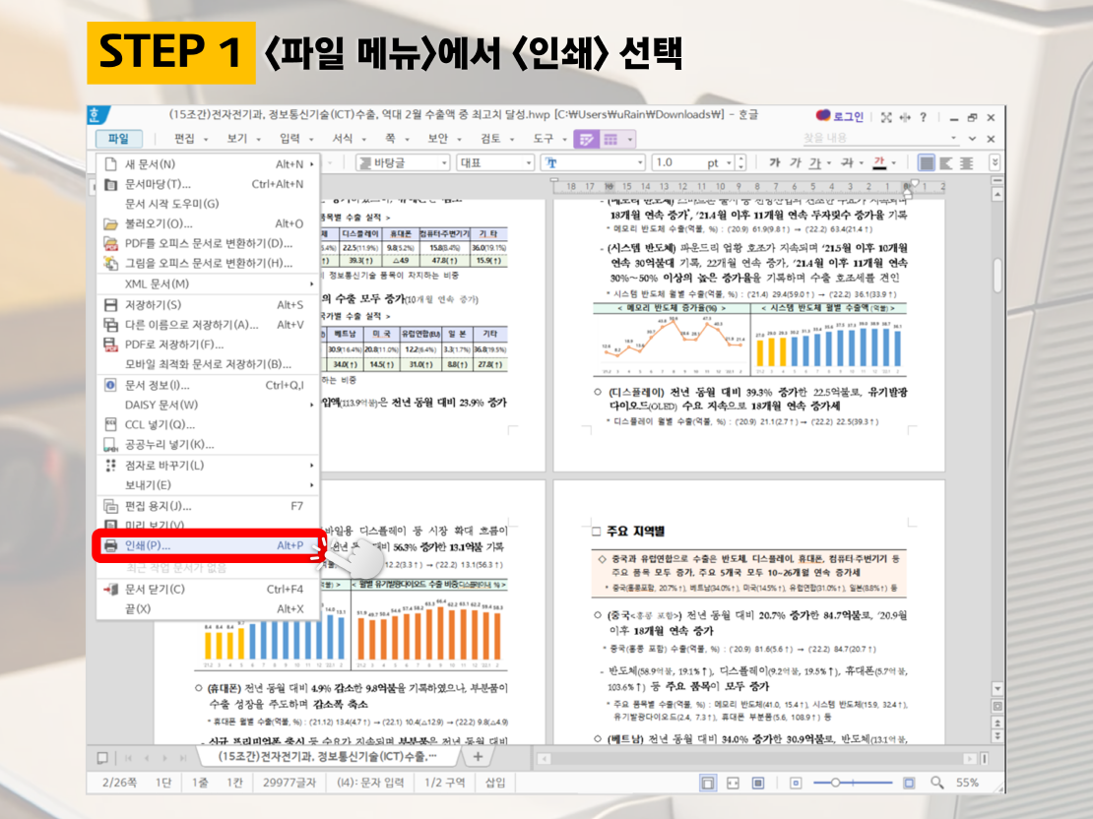Viewport: 1093px width, 819px height.
Task: Click 문서 정보(I) info icon
Action: click(x=110, y=385)
